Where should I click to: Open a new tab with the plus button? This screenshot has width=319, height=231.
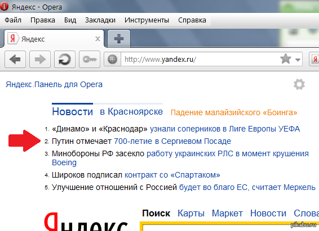[x=119, y=39]
